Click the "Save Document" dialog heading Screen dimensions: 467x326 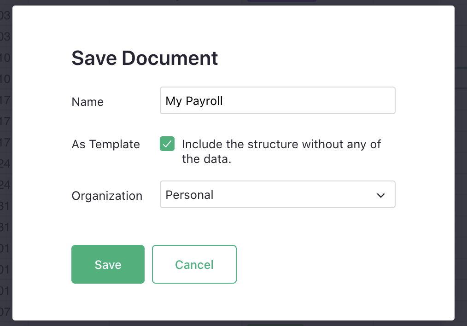pos(145,58)
